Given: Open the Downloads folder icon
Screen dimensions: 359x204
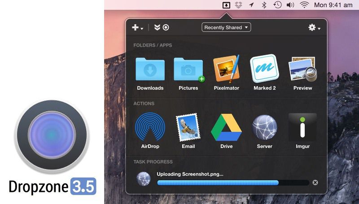Looking at the screenshot, I should 150,69.
